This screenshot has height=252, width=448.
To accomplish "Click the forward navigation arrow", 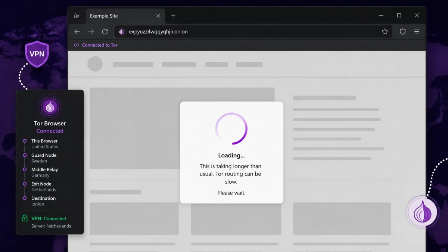I will (91, 32).
